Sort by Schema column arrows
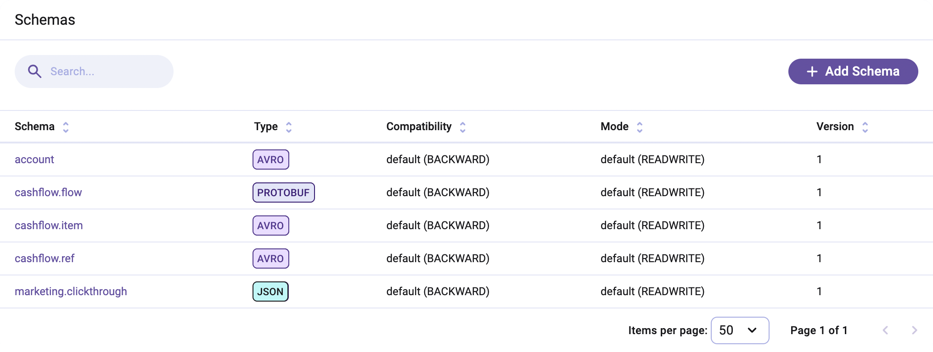The height and width of the screenshot is (352, 933). 66,127
